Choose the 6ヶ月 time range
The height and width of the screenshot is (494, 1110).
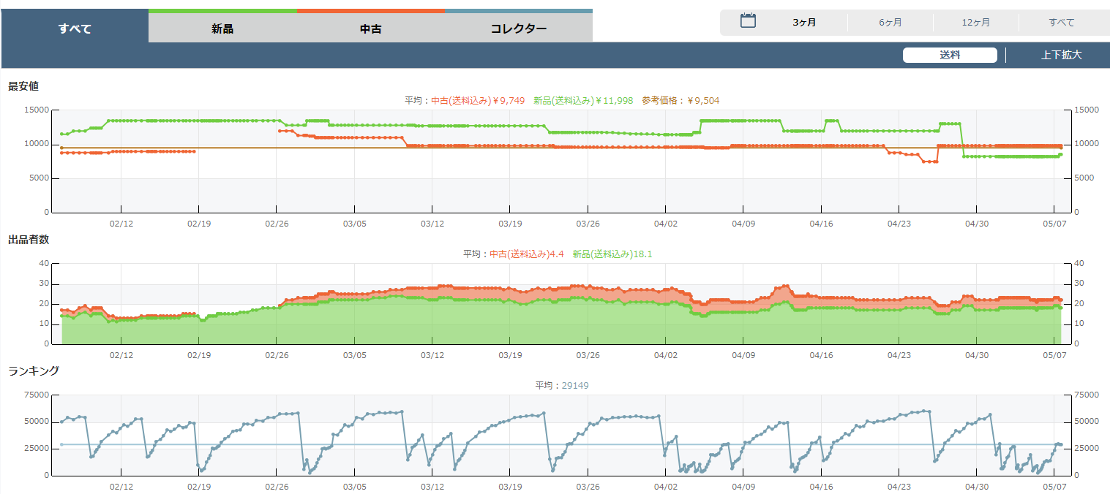pos(890,23)
